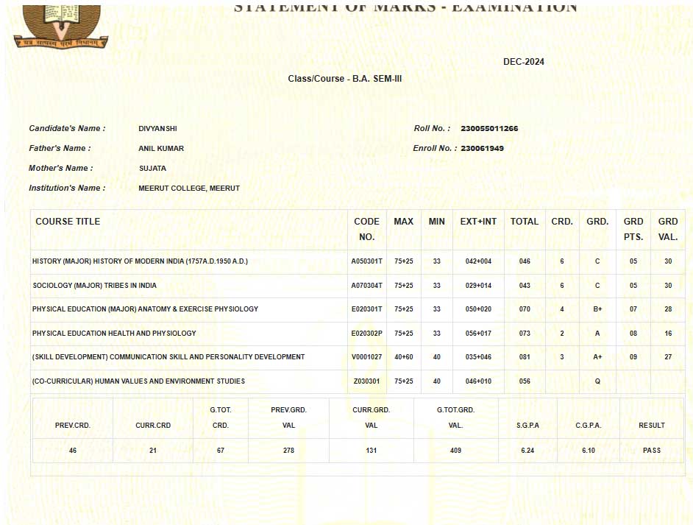Click Class/Course - B.A. SEM-III heading
This screenshot has width=693, height=525.
pyautogui.click(x=345, y=79)
